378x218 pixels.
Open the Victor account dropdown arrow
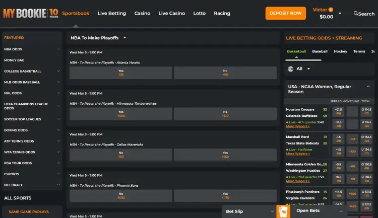[x=340, y=14]
